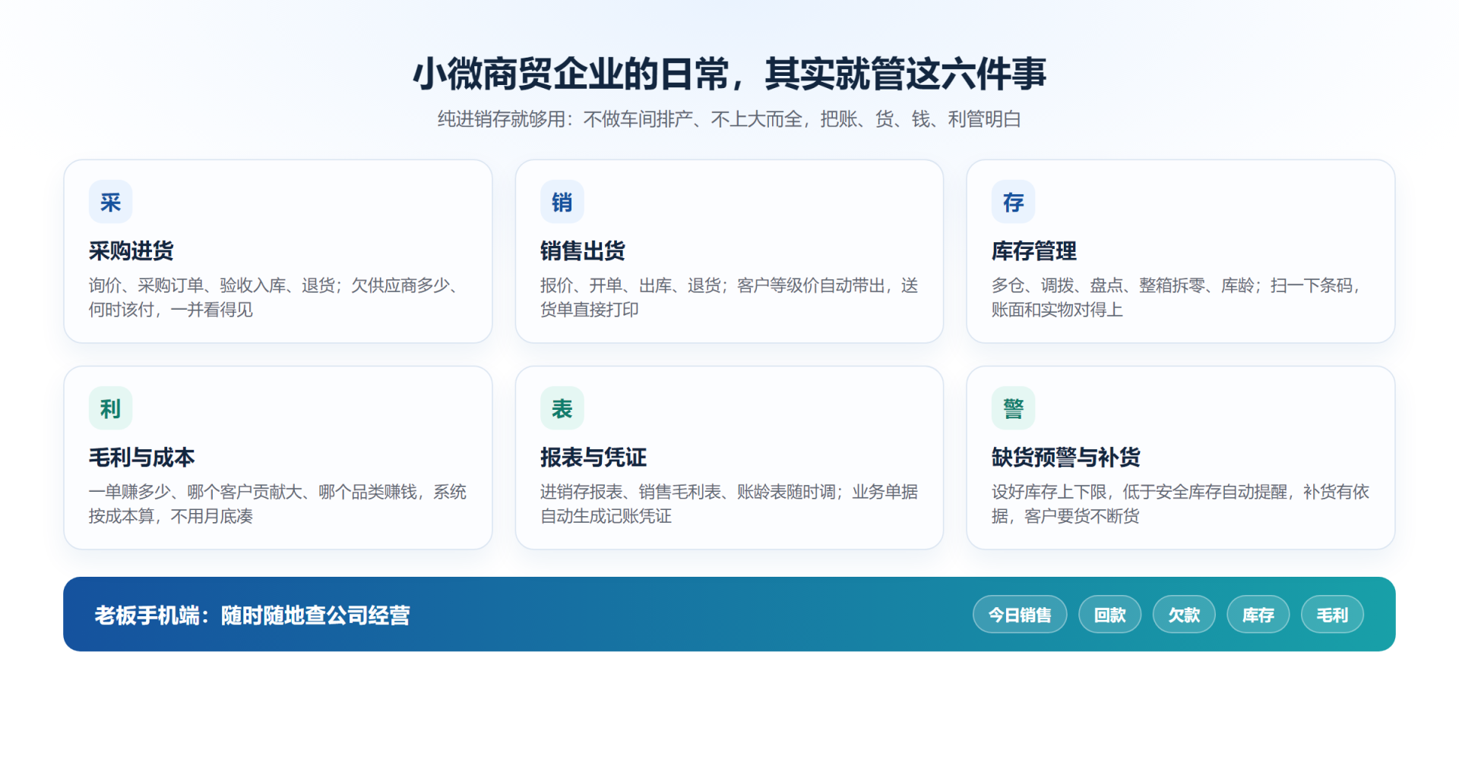The width and height of the screenshot is (1459, 765).
Task: Click the 采购进货 card title
Action: tap(131, 251)
